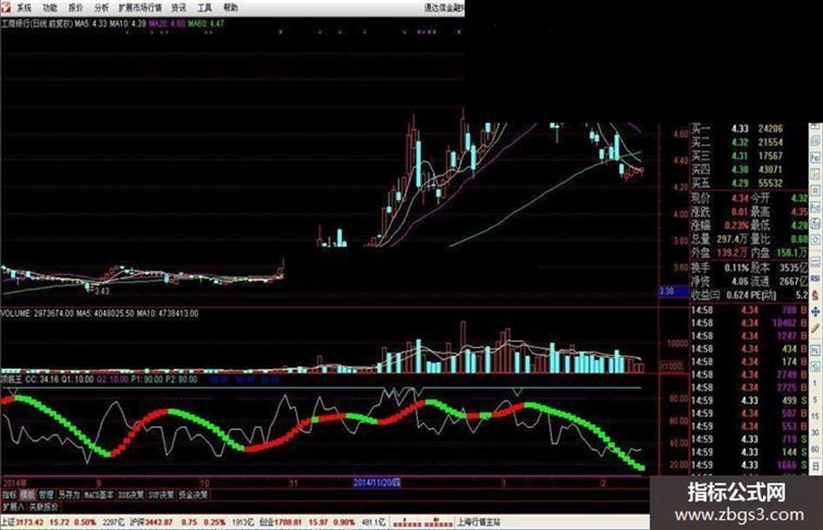Select the 模板 tab
823x530 pixels.
coord(28,494)
